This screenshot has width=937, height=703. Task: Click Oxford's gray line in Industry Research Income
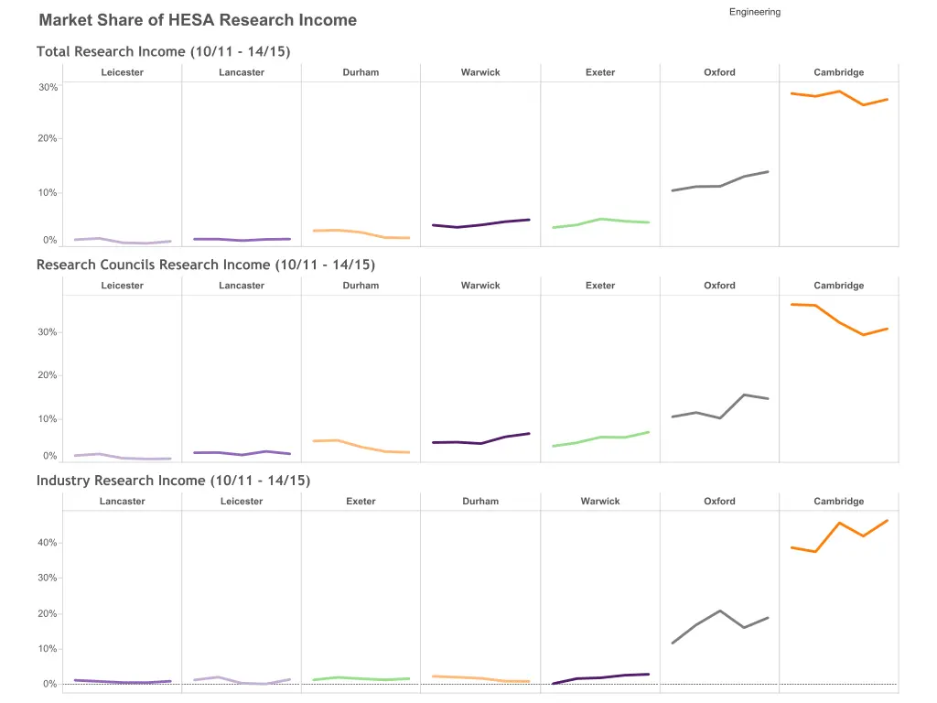pos(720,611)
